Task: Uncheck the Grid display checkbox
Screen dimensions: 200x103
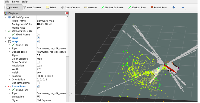Action: 38,38
